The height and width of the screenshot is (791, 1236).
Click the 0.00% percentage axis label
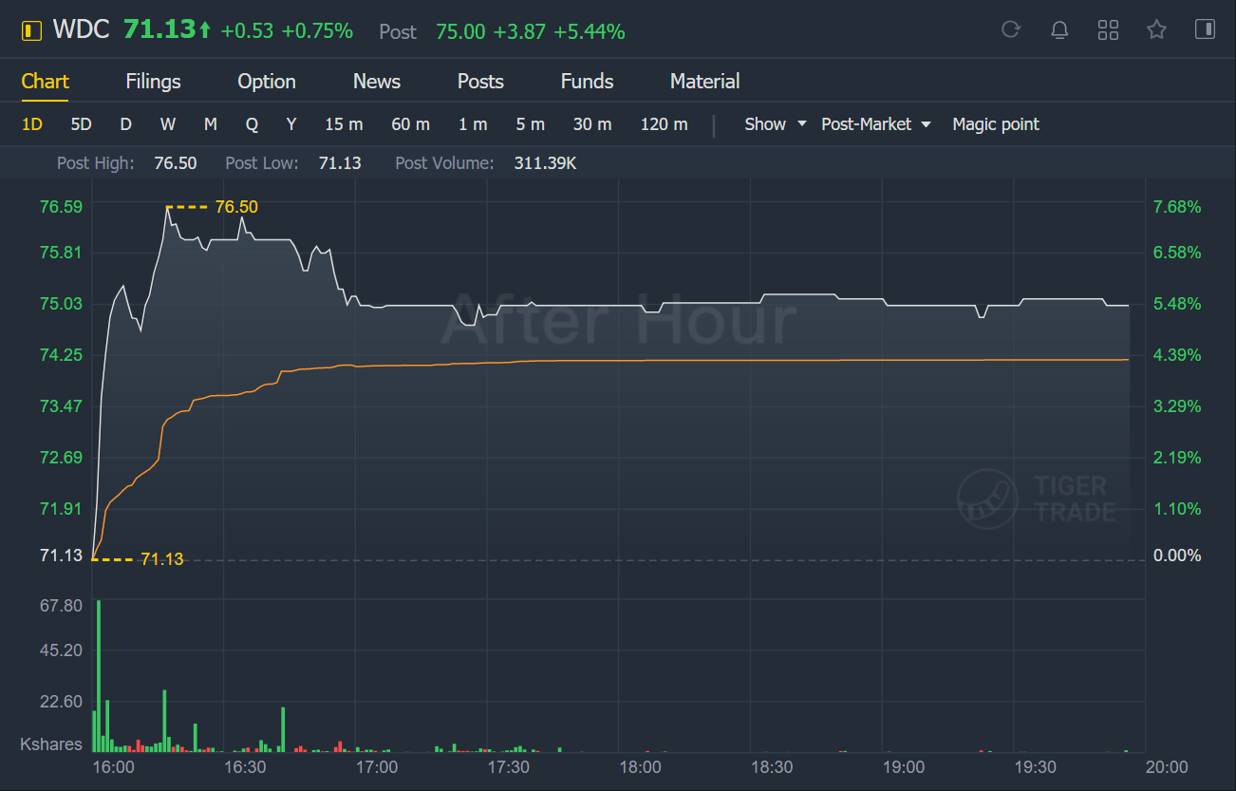[1177, 556]
